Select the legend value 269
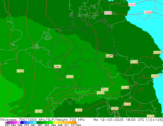The height and width of the screenshot is (126, 163). (20, 125)
